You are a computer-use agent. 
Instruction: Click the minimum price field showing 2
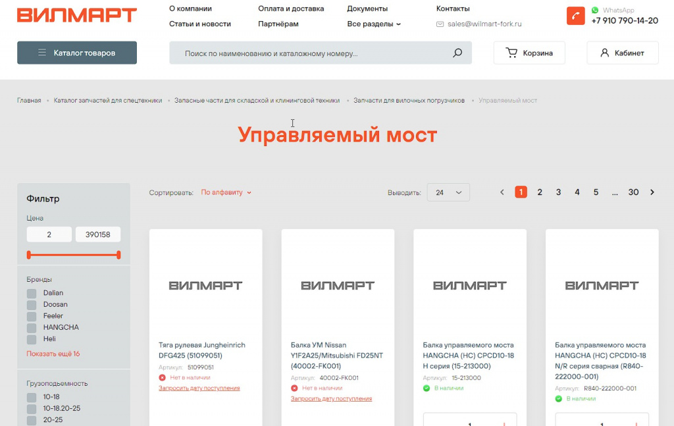click(49, 234)
